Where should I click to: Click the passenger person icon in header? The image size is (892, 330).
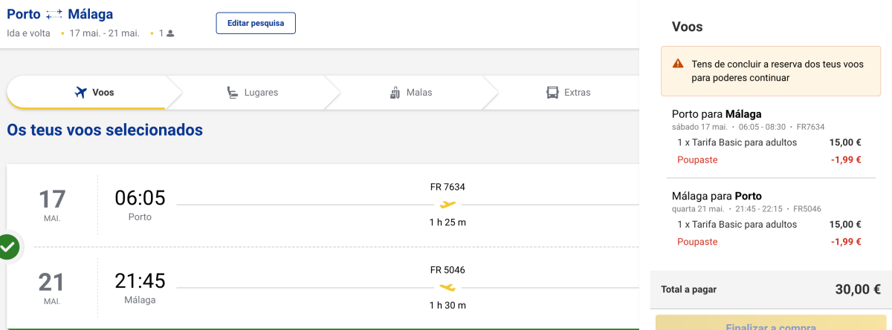pos(170,33)
